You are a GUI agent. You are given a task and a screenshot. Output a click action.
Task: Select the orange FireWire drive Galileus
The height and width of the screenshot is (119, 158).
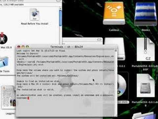click(114, 14)
